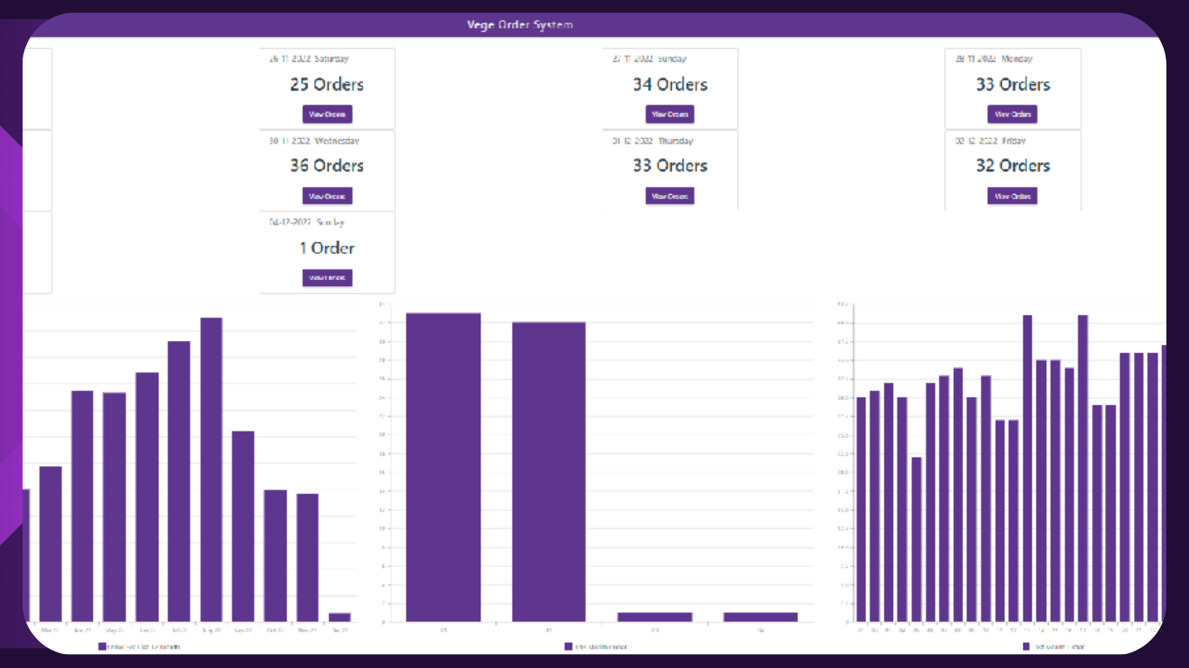The width and height of the screenshot is (1189, 668).
Task: Select the smallest last bar in the monthly chart
Action: [339, 617]
